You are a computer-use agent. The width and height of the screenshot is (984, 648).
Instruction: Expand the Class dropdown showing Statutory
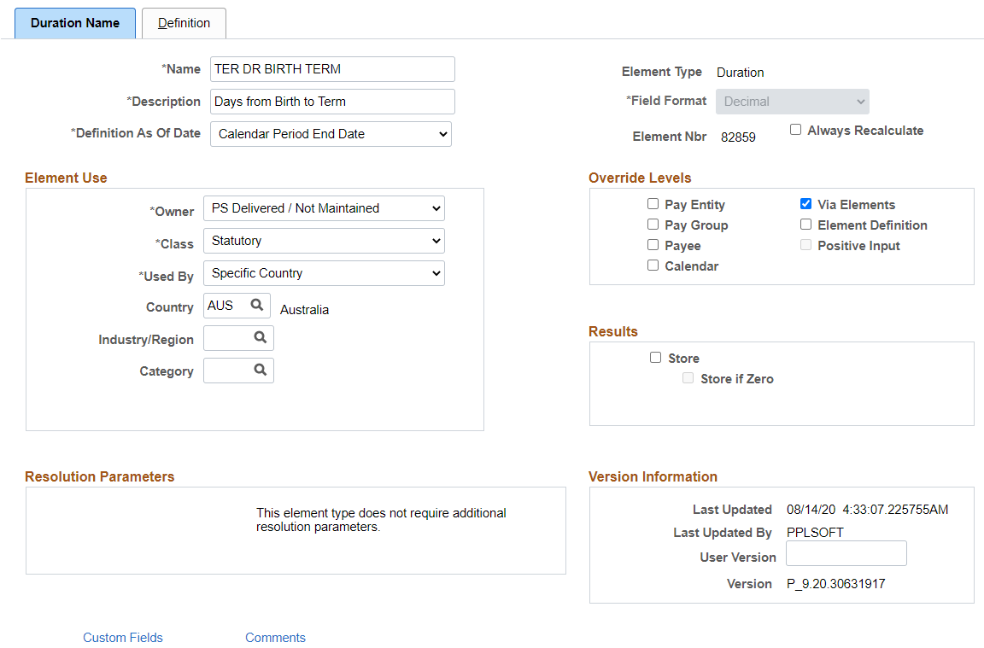324,241
